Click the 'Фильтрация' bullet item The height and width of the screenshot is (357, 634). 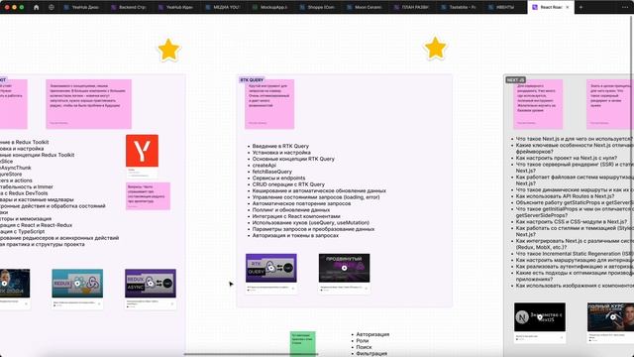371,354
